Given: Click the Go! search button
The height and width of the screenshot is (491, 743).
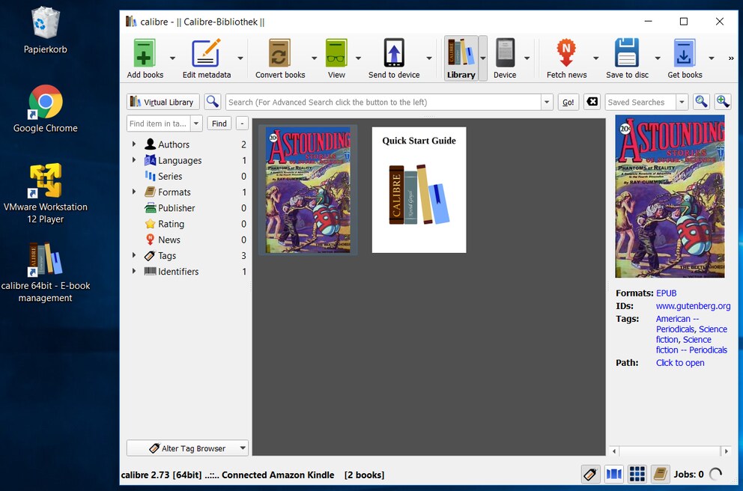Looking at the screenshot, I should pos(568,102).
